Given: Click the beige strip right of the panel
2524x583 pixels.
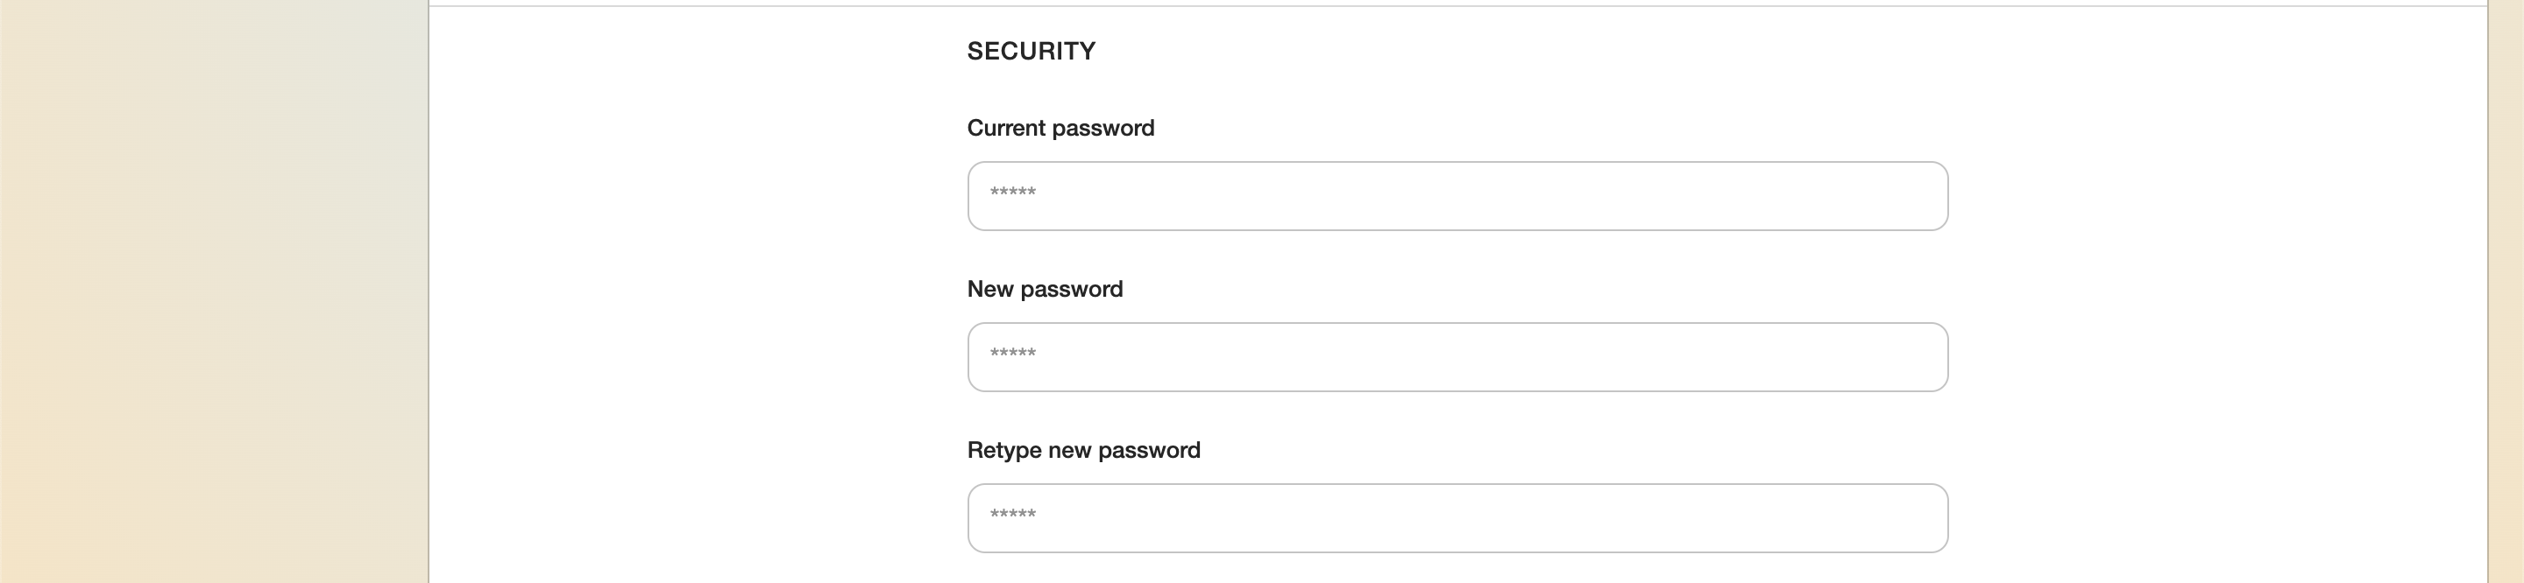Looking at the screenshot, I should [2506, 293].
